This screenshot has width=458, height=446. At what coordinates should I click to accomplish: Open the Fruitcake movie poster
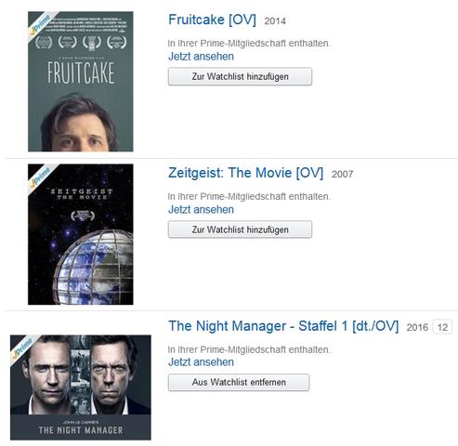[81, 82]
